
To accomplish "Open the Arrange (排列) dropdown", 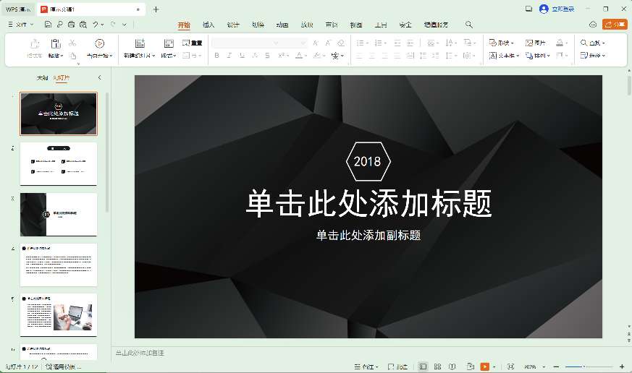I will [538, 56].
